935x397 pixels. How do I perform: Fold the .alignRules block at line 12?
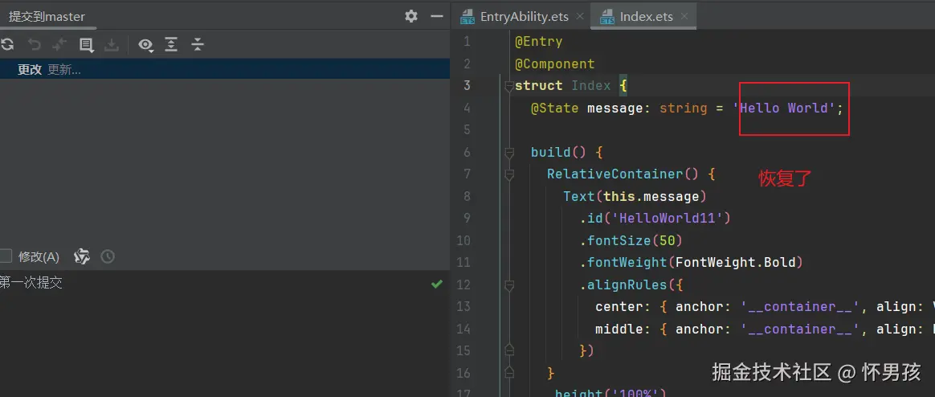pyautogui.click(x=508, y=285)
